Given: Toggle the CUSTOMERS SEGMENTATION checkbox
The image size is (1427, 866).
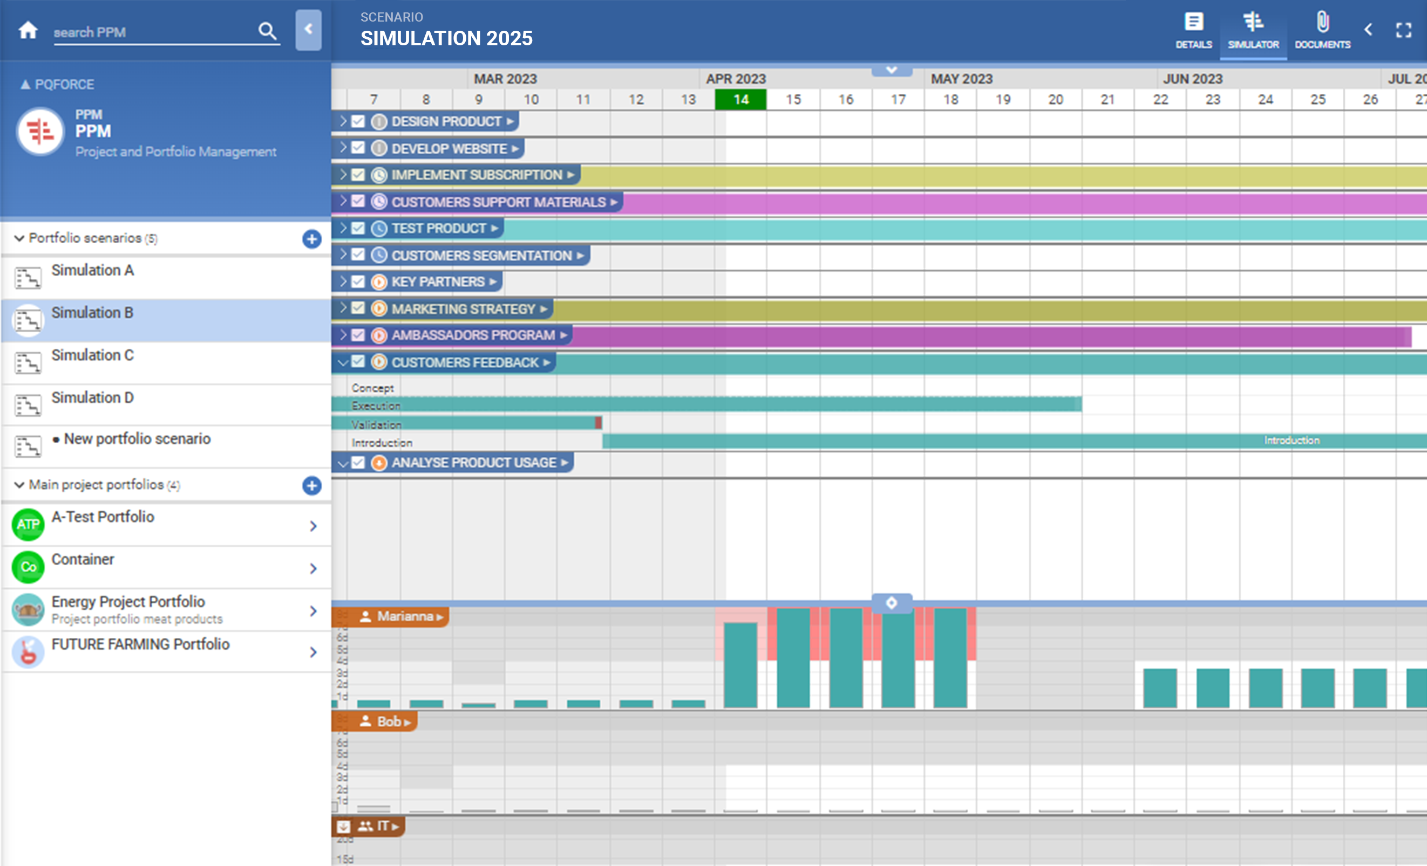Looking at the screenshot, I should 358,255.
